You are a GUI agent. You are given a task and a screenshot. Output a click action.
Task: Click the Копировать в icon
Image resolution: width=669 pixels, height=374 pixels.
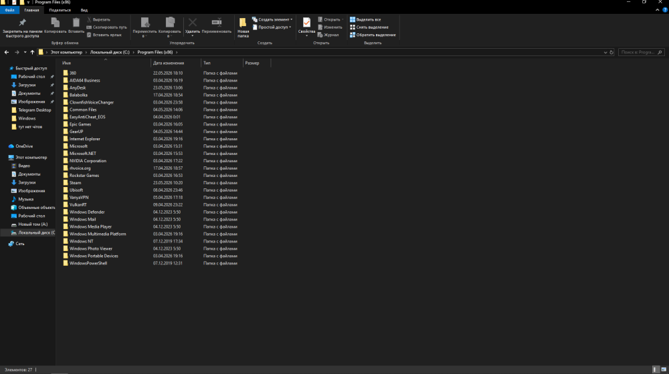[x=170, y=22]
